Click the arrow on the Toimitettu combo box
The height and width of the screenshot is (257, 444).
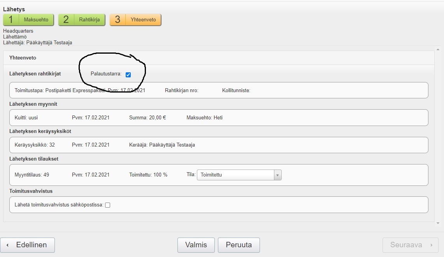tap(277, 175)
